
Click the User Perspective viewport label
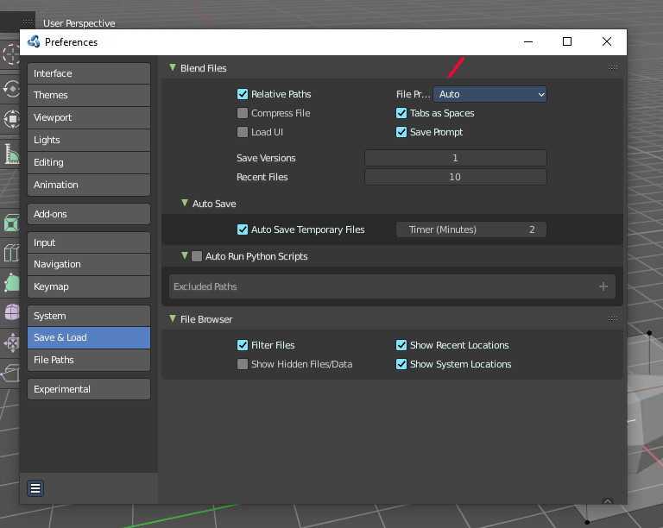point(79,22)
